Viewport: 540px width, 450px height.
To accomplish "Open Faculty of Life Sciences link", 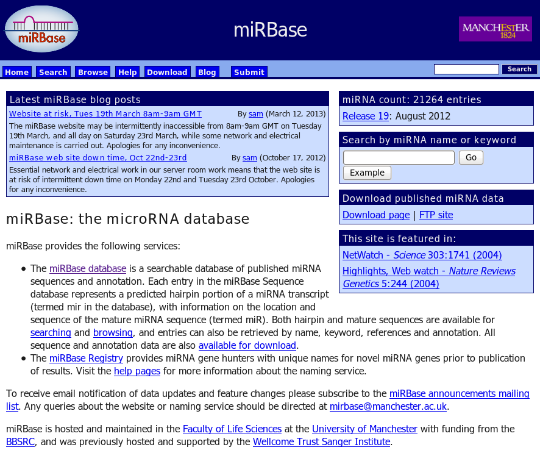I will (232, 429).
